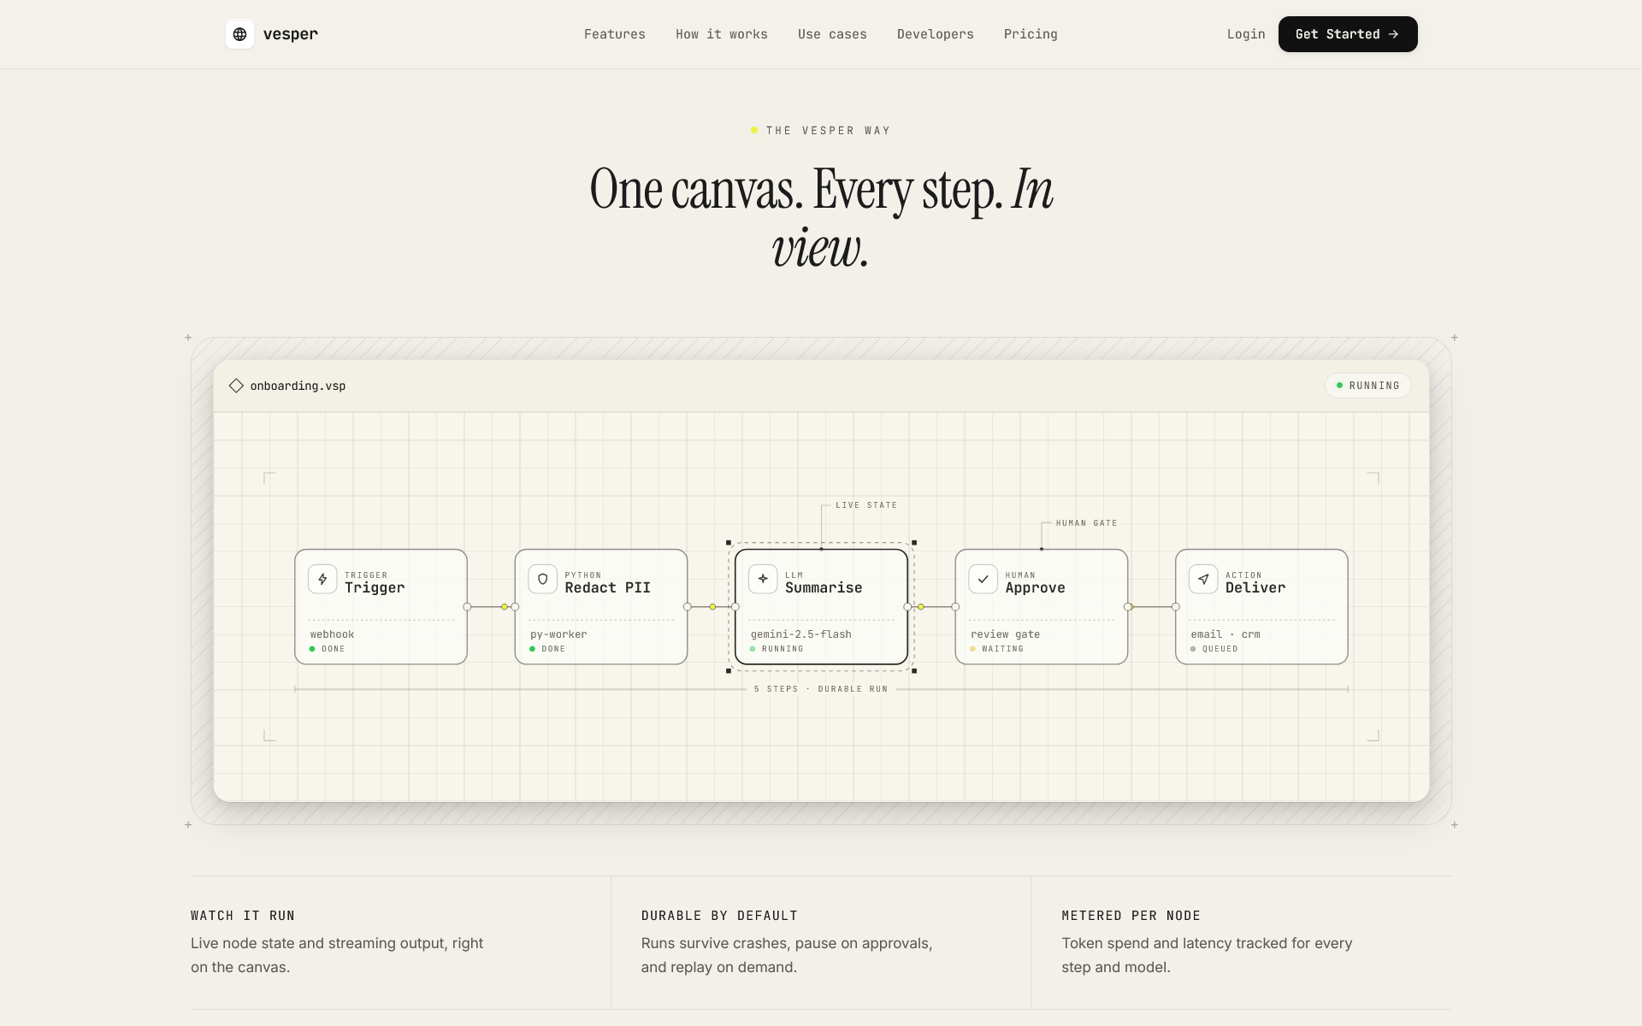Click the paper plane icon on Deliver node

click(1203, 579)
